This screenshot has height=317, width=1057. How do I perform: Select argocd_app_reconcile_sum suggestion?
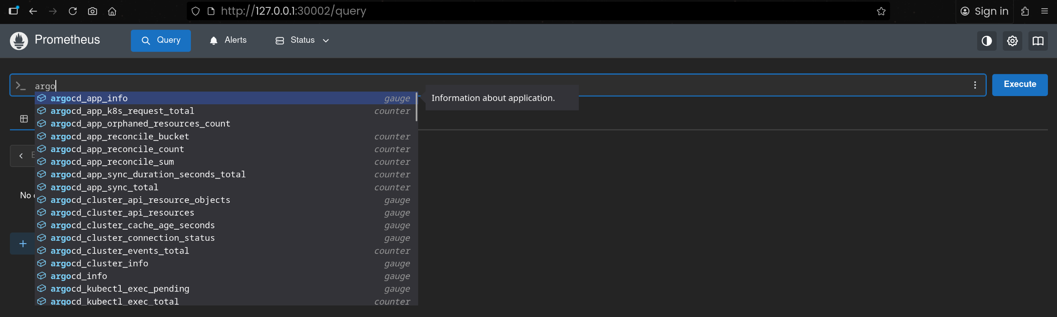pyautogui.click(x=226, y=162)
